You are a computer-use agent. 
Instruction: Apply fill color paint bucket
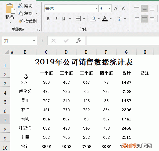click(93, 19)
